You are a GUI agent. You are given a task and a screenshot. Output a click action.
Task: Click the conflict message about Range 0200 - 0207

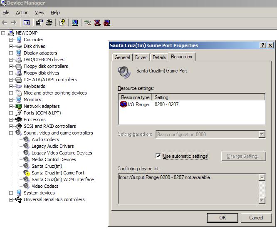click(x=165, y=177)
